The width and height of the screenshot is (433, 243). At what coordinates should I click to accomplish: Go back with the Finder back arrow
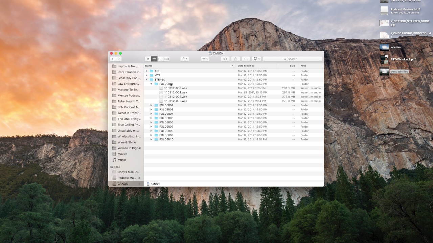pyautogui.click(x=113, y=59)
